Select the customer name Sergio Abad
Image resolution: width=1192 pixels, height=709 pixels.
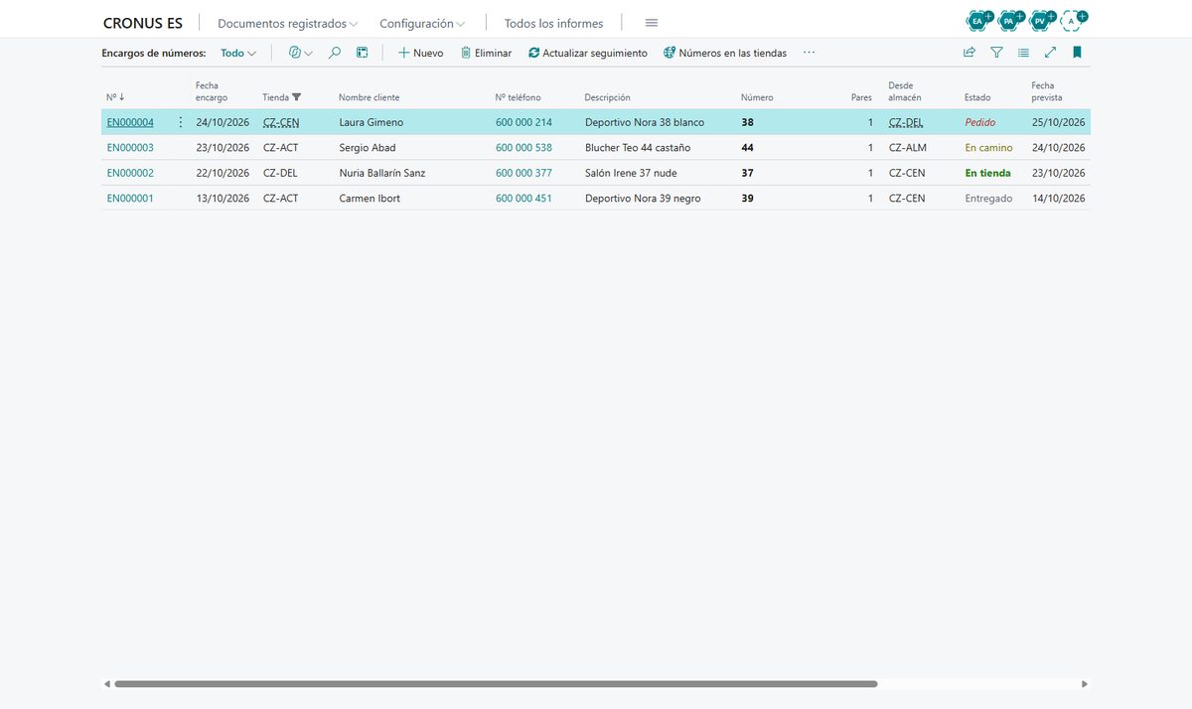click(x=368, y=148)
